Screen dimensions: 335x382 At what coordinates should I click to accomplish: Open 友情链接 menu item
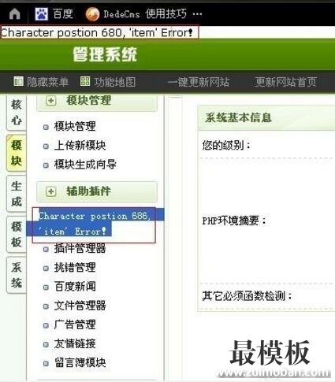coord(75,343)
